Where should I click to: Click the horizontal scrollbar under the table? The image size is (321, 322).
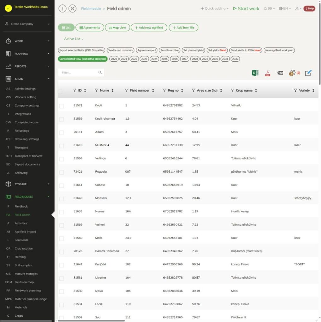[x=91, y=320]
